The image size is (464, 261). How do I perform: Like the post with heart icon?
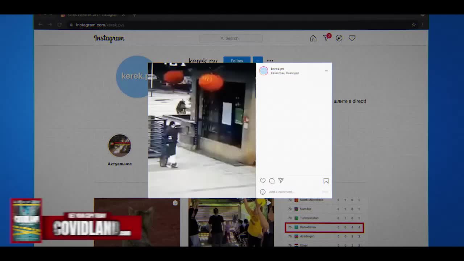click(x=263, y=181)
